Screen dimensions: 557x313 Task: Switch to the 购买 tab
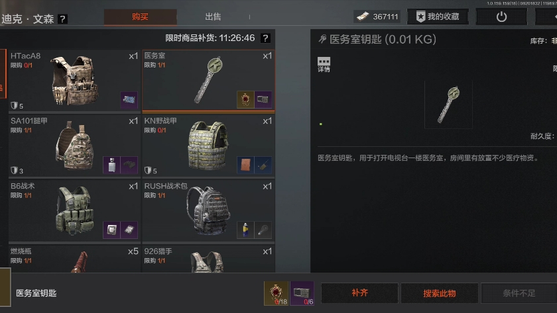click(x=141, y=17)
